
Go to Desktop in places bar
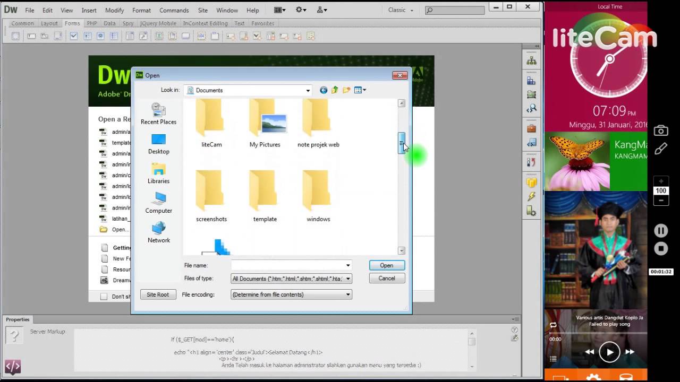158,144
